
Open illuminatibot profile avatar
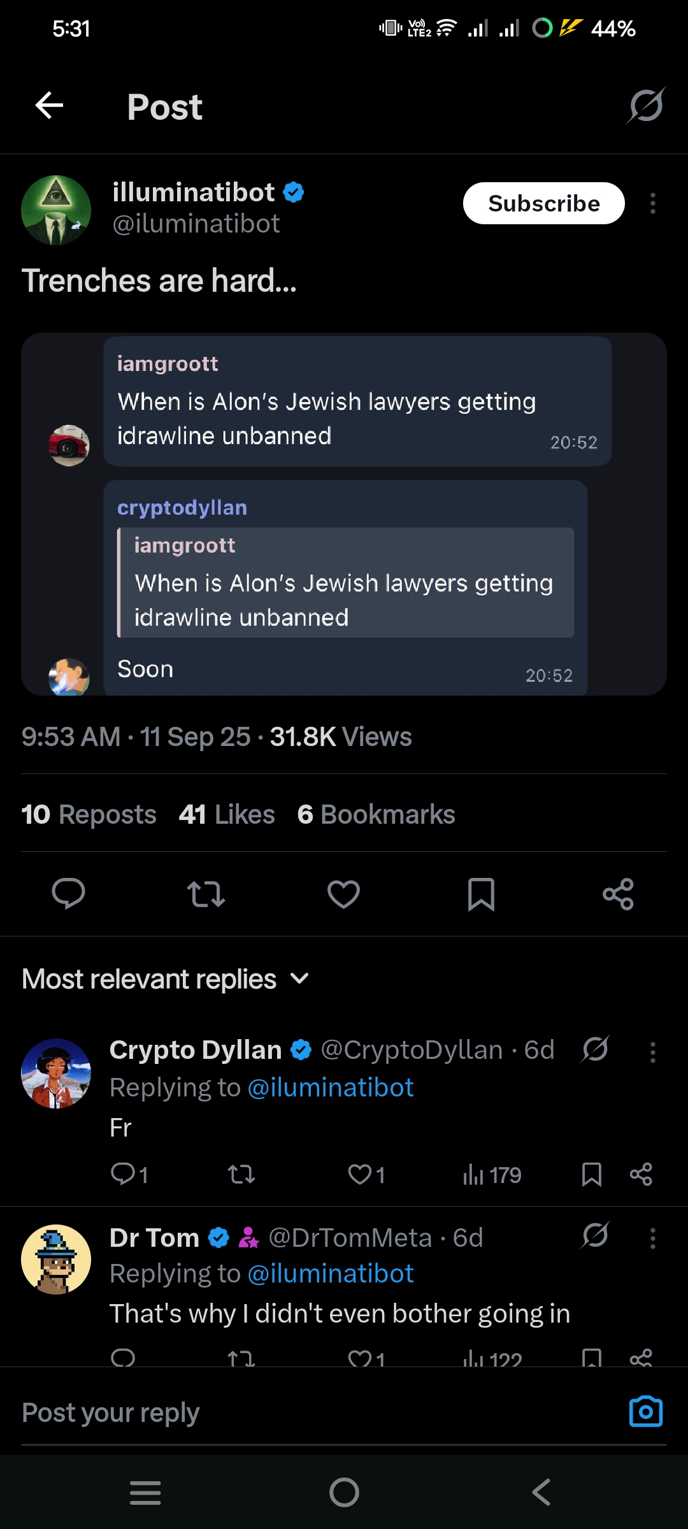tap(56, 210)
